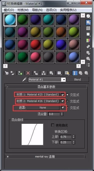Select 交互式 radio for 材质 1
This screenshot has height=171, width=94.
(x=67, y=95)
